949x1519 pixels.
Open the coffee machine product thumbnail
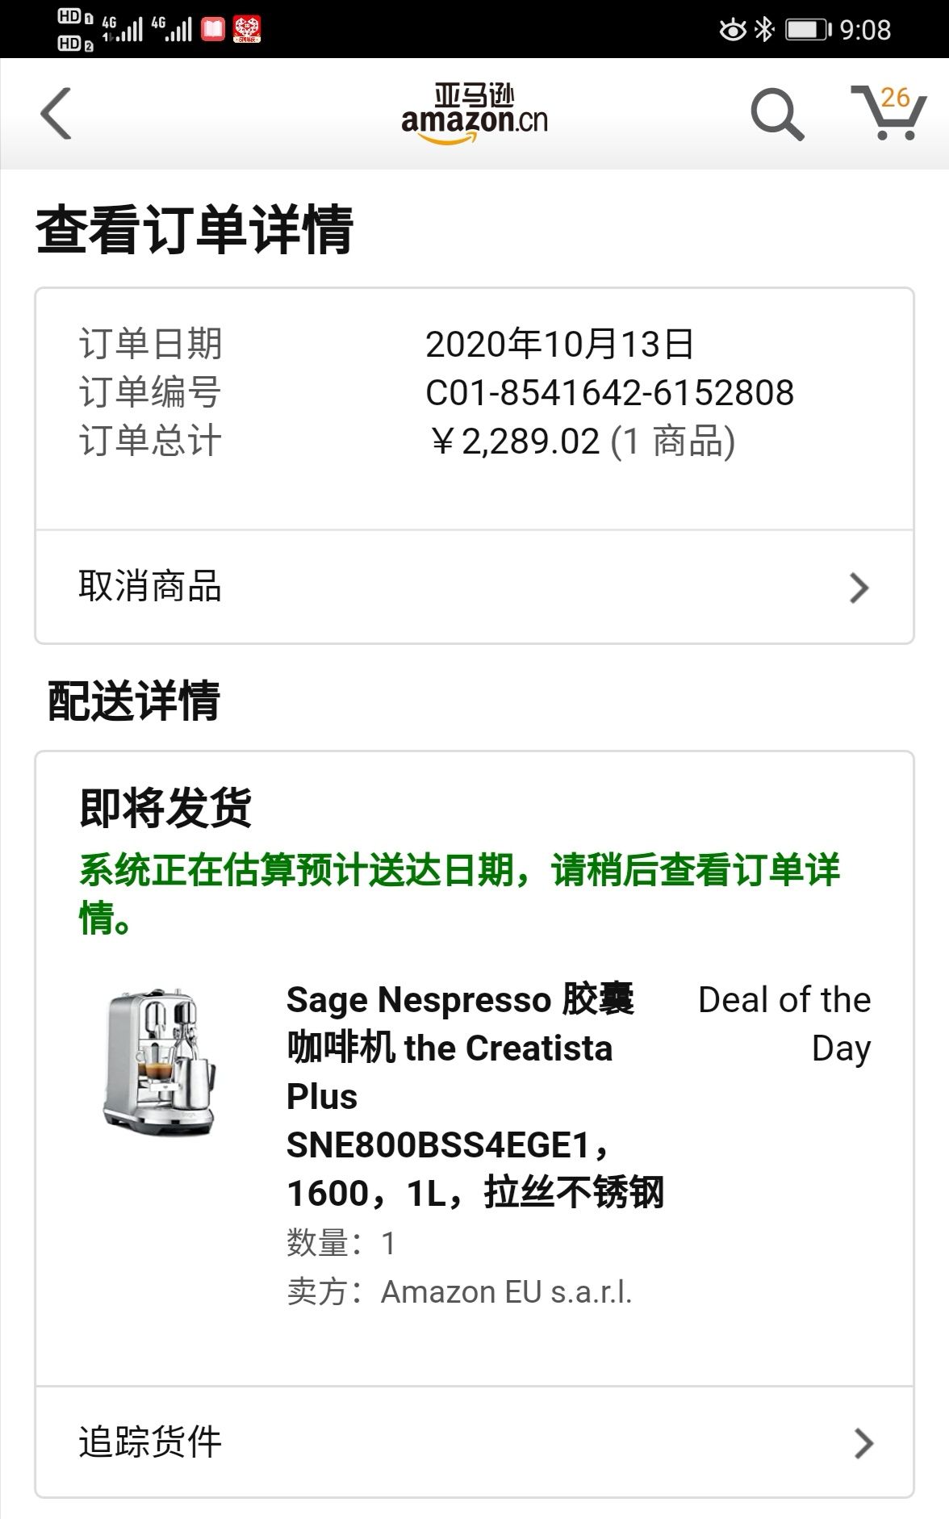click(x=160, y=1062)
